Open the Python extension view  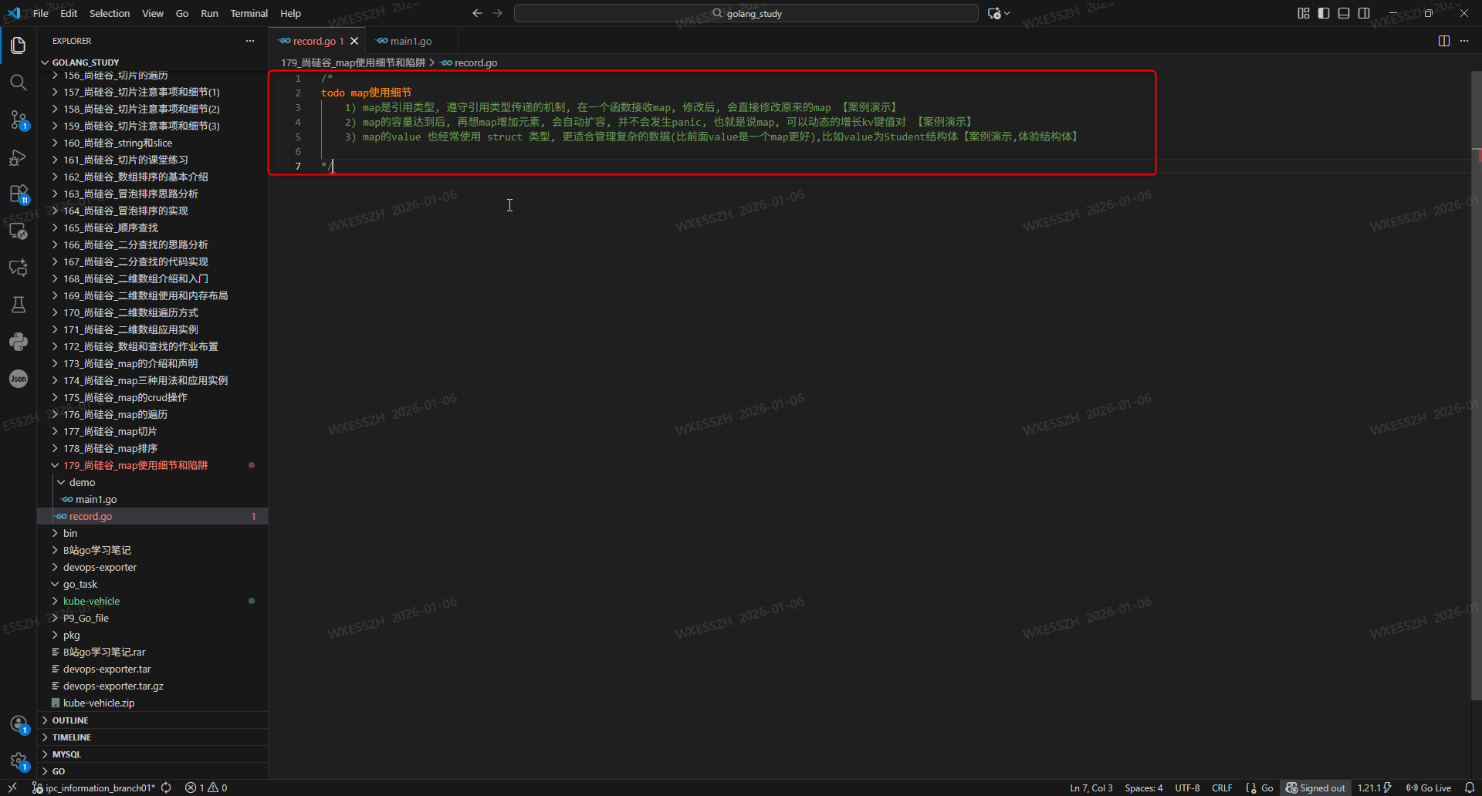[19, 342]
